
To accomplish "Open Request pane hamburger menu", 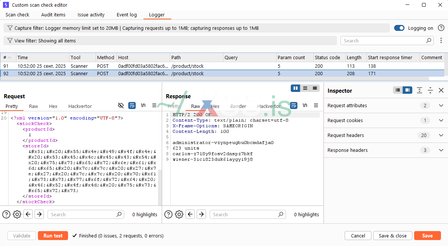I will (154, 105).
